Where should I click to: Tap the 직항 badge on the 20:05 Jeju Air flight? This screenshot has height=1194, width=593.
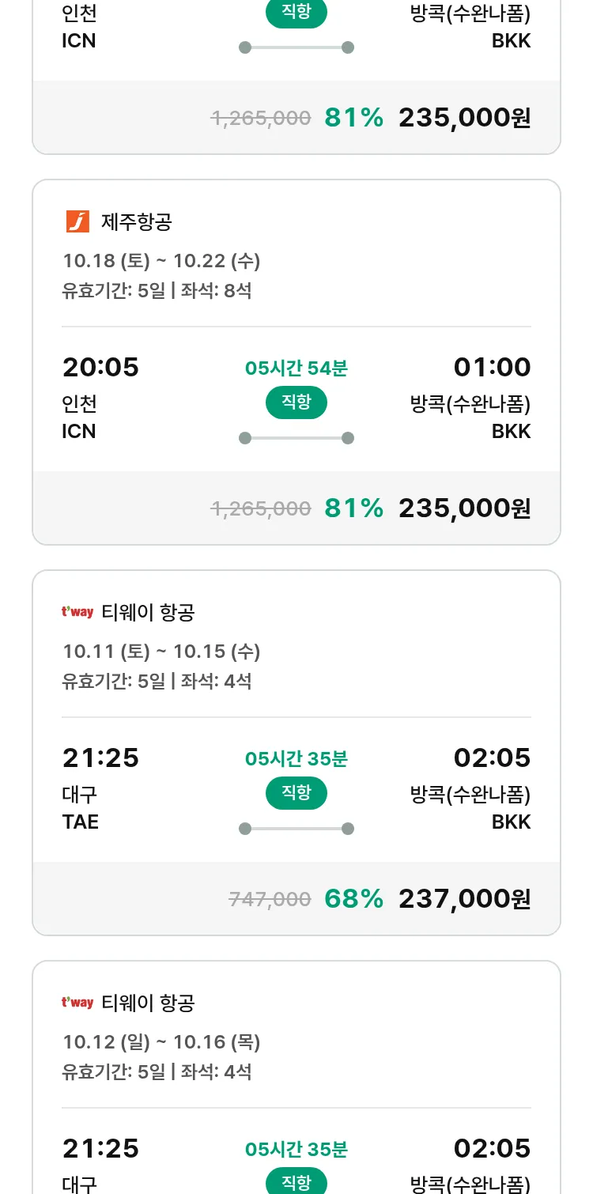pyautogui.click(x=296, y=402)
